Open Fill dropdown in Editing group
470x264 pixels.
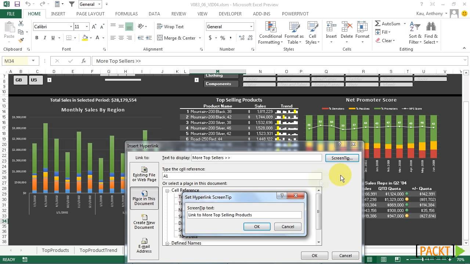tap(389, 32)
